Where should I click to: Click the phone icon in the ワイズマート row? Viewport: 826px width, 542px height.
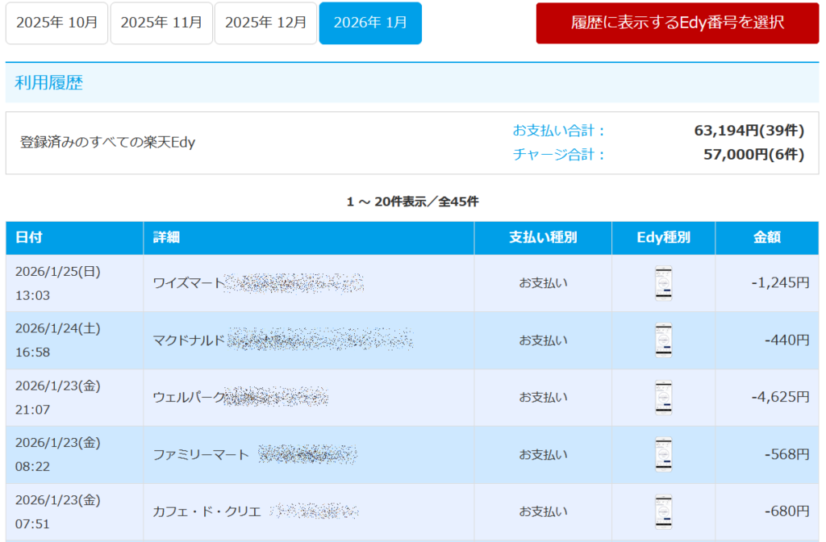[x=663, y=283]
